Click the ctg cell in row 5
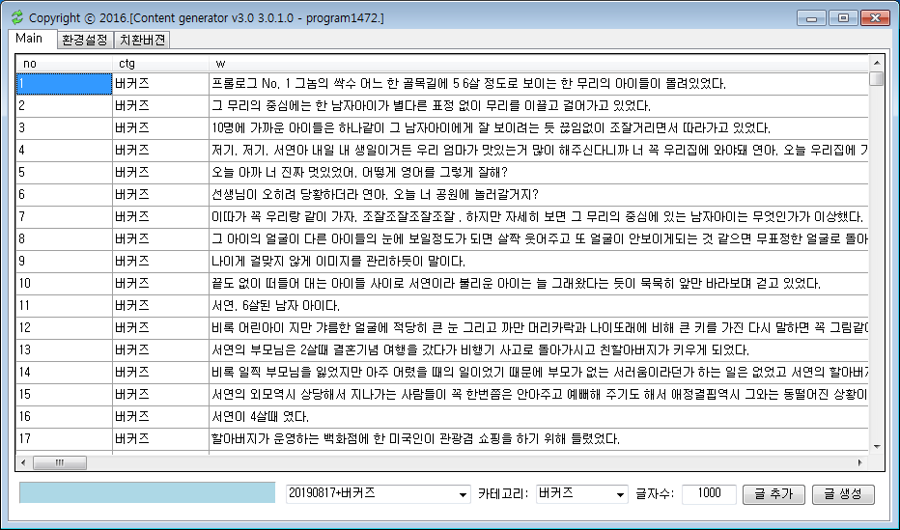Screen dimensions: 900x530 (x=159, y=172)
